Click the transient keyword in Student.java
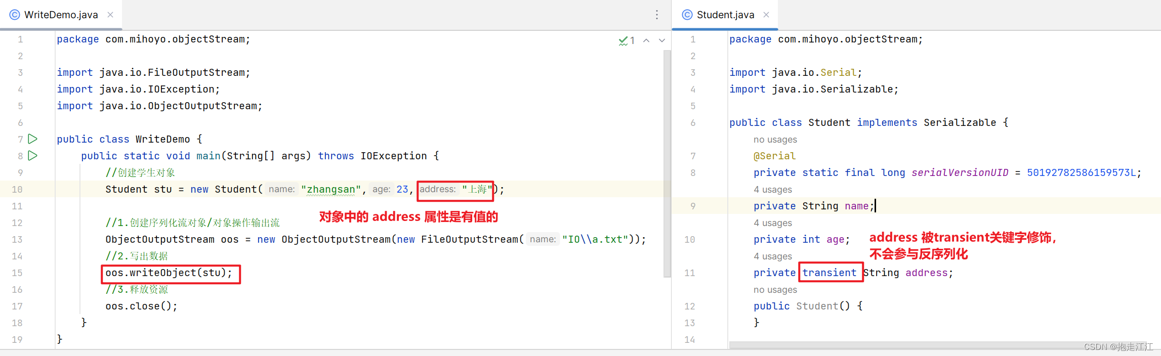 pos(830,273)
